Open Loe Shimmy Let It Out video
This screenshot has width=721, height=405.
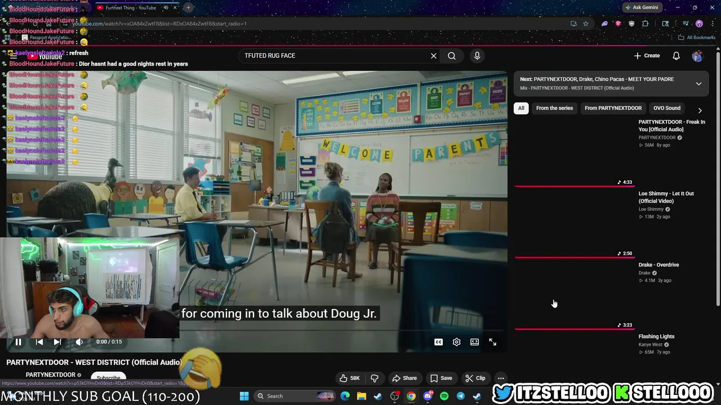pyautogui.click(x=666, y=197)
